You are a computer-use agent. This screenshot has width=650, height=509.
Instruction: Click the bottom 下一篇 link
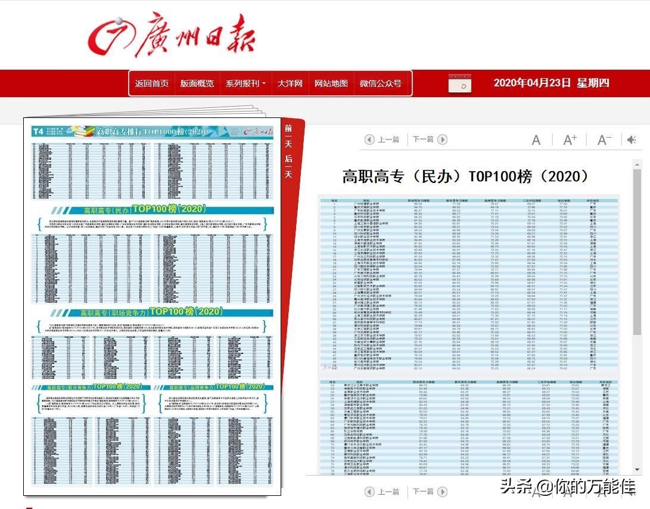423,492
